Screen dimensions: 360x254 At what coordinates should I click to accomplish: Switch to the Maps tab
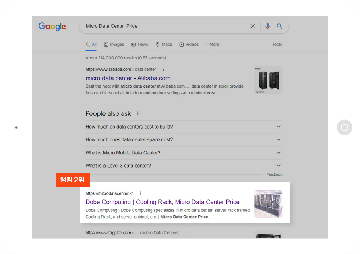pos(164,45)
